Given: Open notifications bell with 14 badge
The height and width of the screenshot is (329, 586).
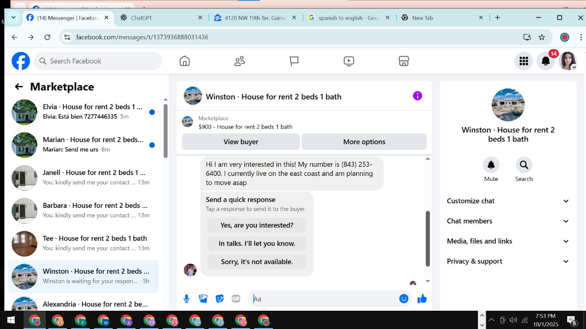Looking at the screenshot, I should click(x=546, y=61).
